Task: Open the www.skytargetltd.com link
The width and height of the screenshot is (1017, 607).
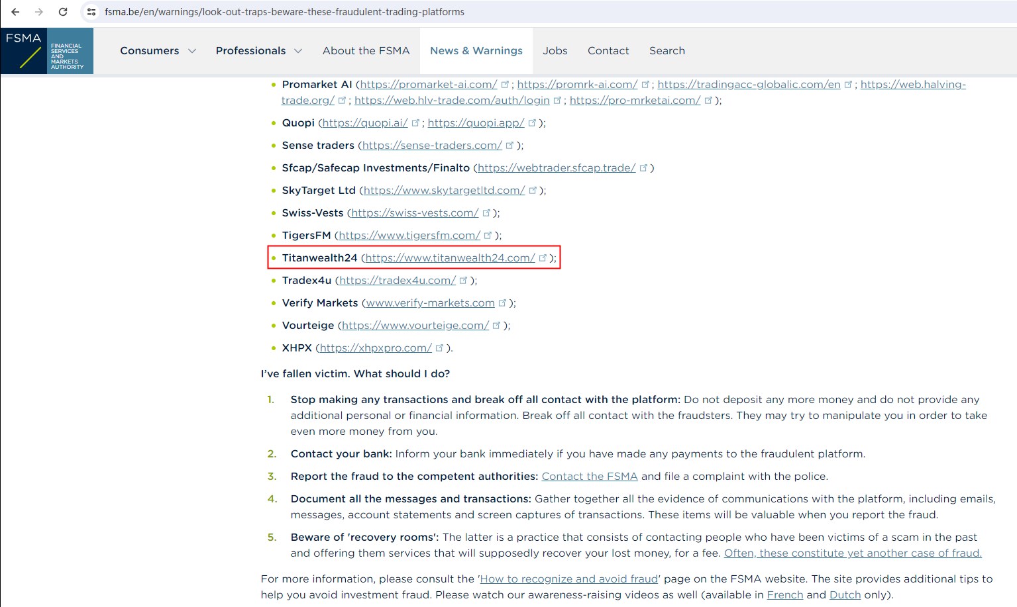Action: pos(444,191)
